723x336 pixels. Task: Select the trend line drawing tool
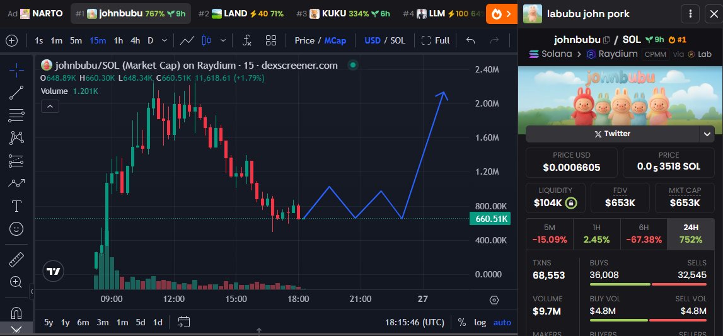tap(16, 93)
